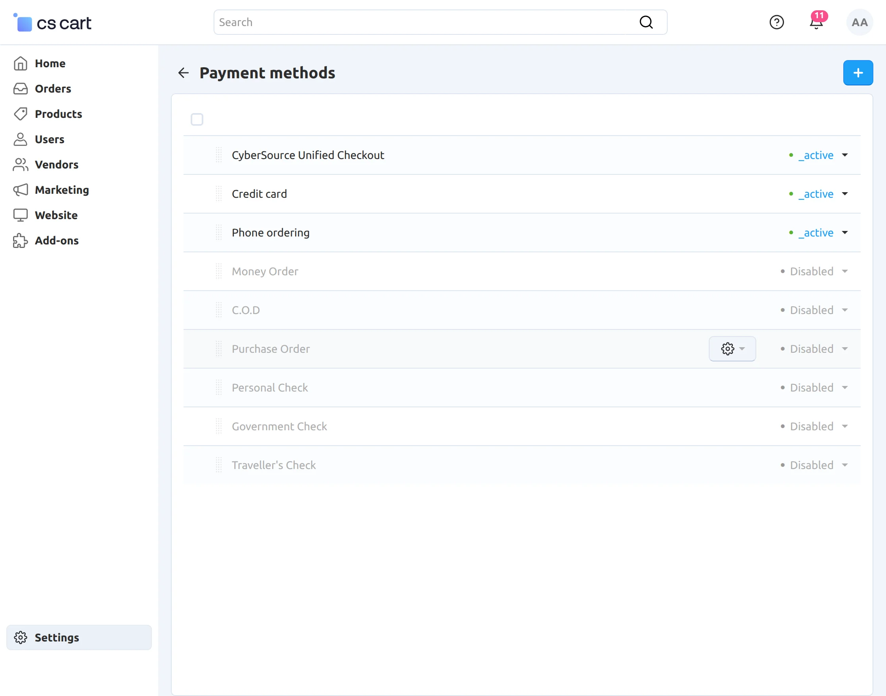Open Settings in the sidebar
Image resolution: width=886 pixels, height=696 pixels.
click(57, 637)
